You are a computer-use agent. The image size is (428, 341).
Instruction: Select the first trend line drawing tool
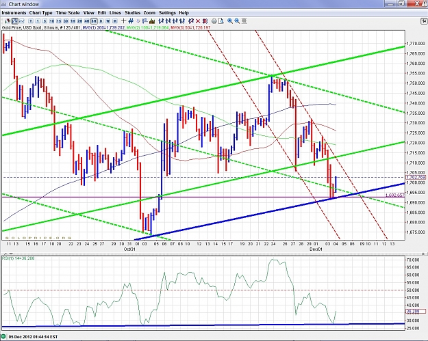pyautogui.click(x=161, y=21)
